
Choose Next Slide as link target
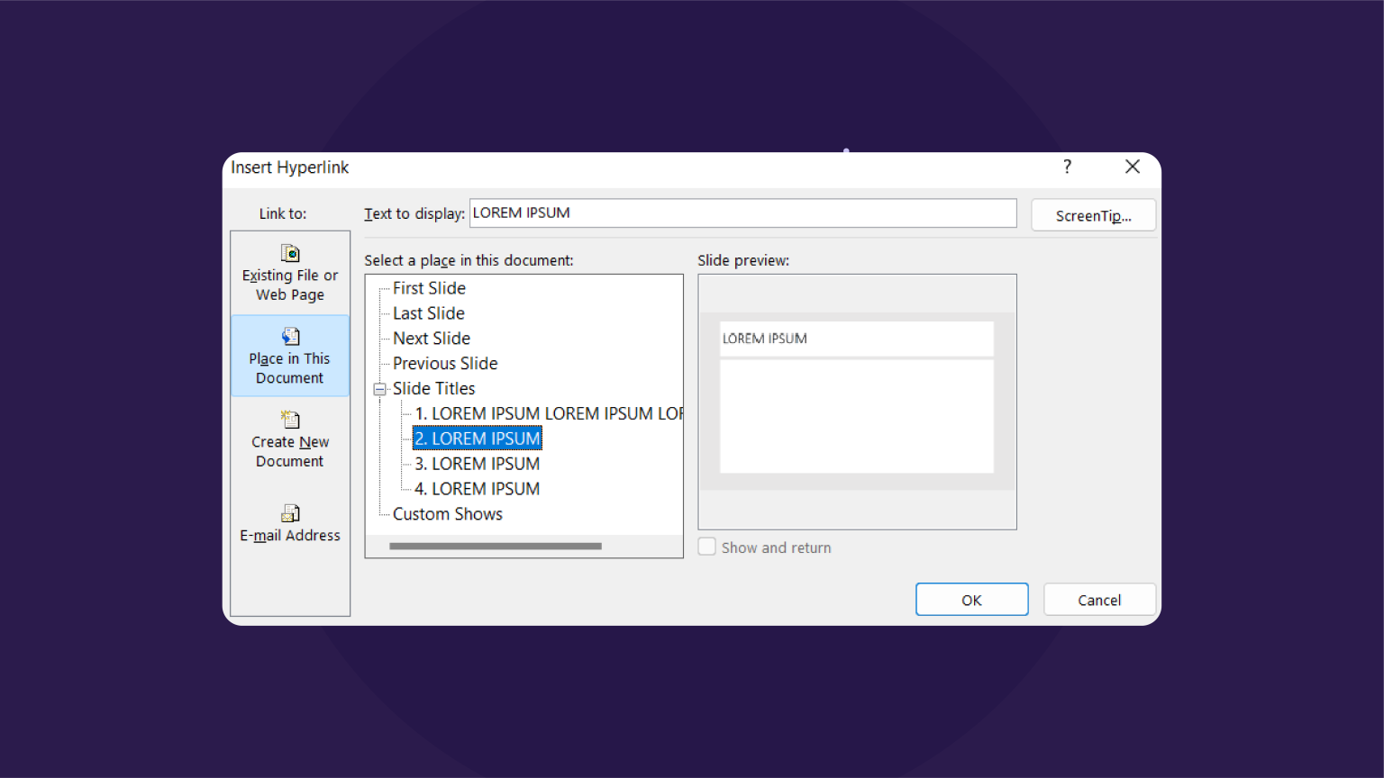[x=432, y=338]
